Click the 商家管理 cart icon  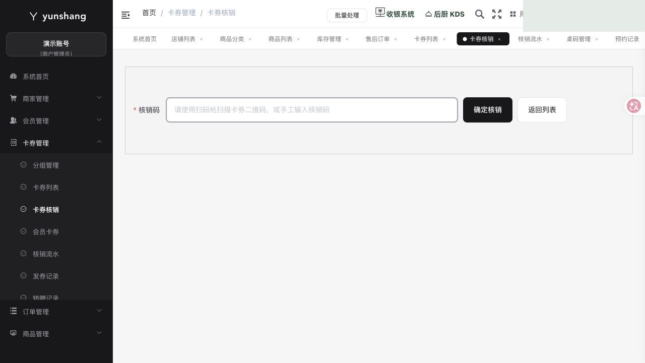(14, 98)
